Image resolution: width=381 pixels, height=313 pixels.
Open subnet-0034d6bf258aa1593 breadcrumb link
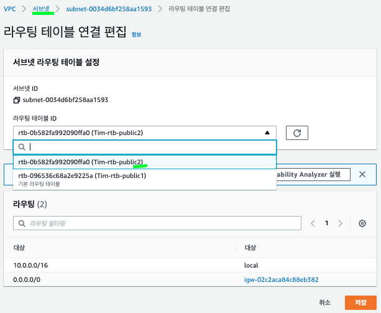[x=109, y=9]
